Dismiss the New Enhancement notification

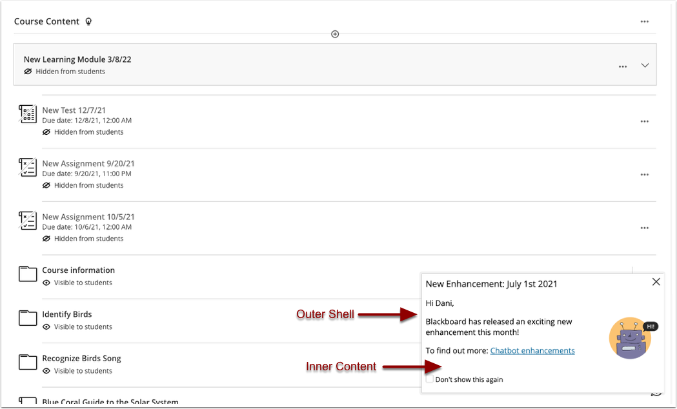pyautogui.click(x=656, y=282)
